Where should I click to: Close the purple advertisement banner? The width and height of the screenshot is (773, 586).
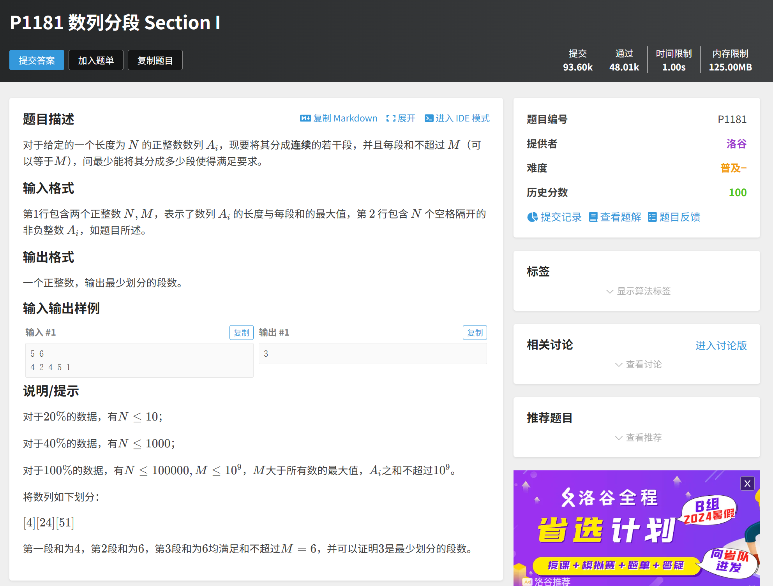tap(747, 484)
